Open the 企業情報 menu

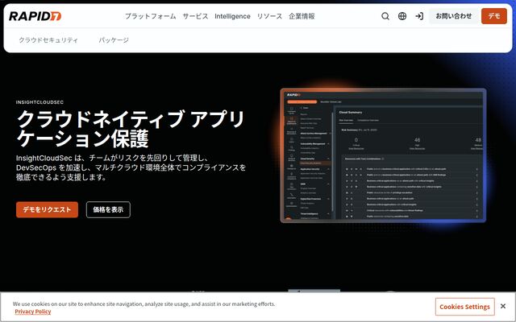point(302,16)
